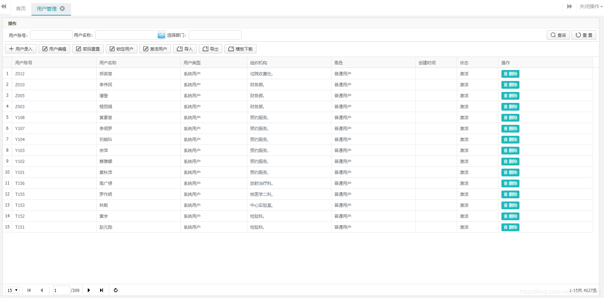
Task: Delete user T153 row
Action: tap(510, 205)
